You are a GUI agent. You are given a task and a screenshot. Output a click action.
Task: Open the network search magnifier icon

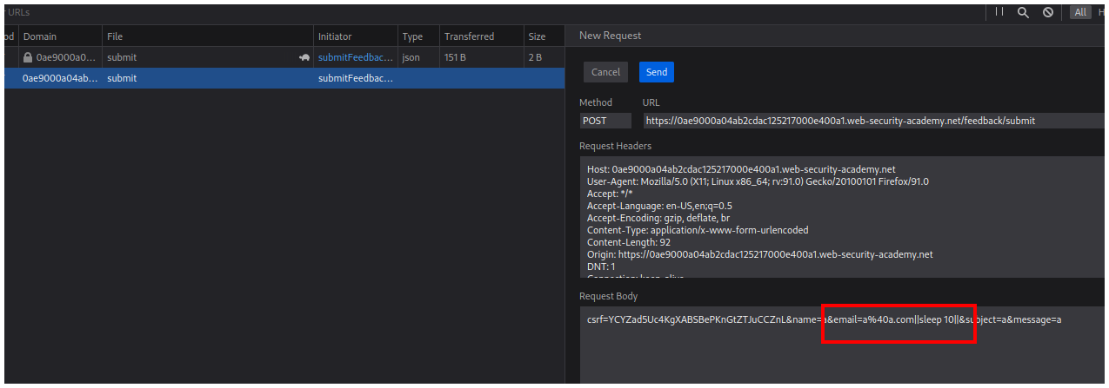click(x=1023, y=12)
